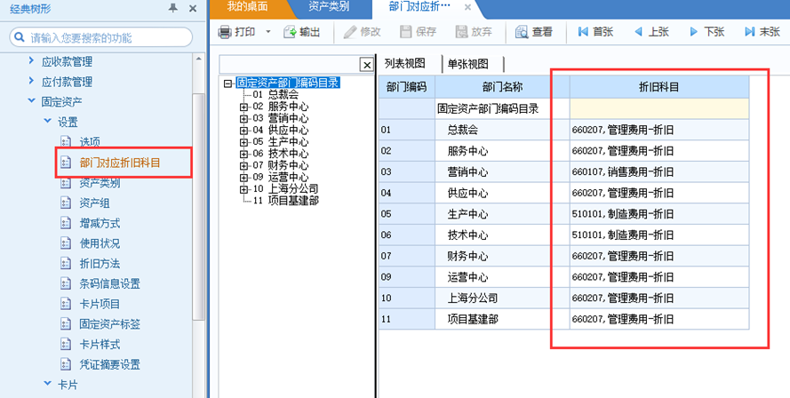Select the 营销中心 depreciation account cell
The height and width of the screenshot is (398, 790).
tap(658, 171)
